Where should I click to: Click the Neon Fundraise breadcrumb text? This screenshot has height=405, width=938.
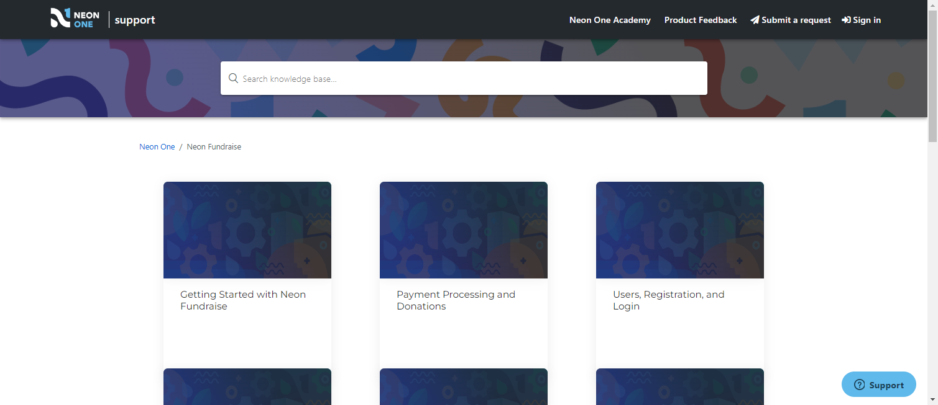click(214, 147)
